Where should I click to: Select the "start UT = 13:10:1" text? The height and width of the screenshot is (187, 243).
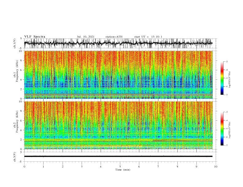[148, 37]
